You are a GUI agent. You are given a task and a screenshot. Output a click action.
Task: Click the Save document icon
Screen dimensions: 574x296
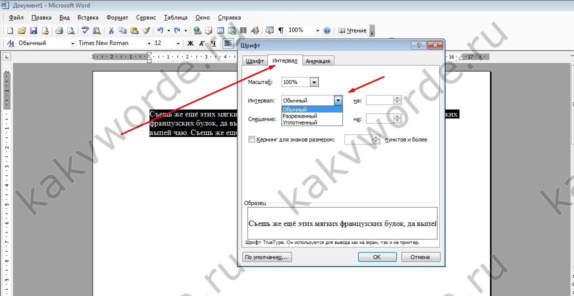(33, 30)
